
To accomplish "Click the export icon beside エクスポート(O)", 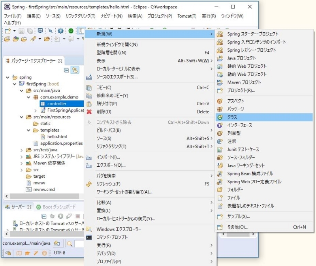I will pyautogui.click(x=89, y=165).
